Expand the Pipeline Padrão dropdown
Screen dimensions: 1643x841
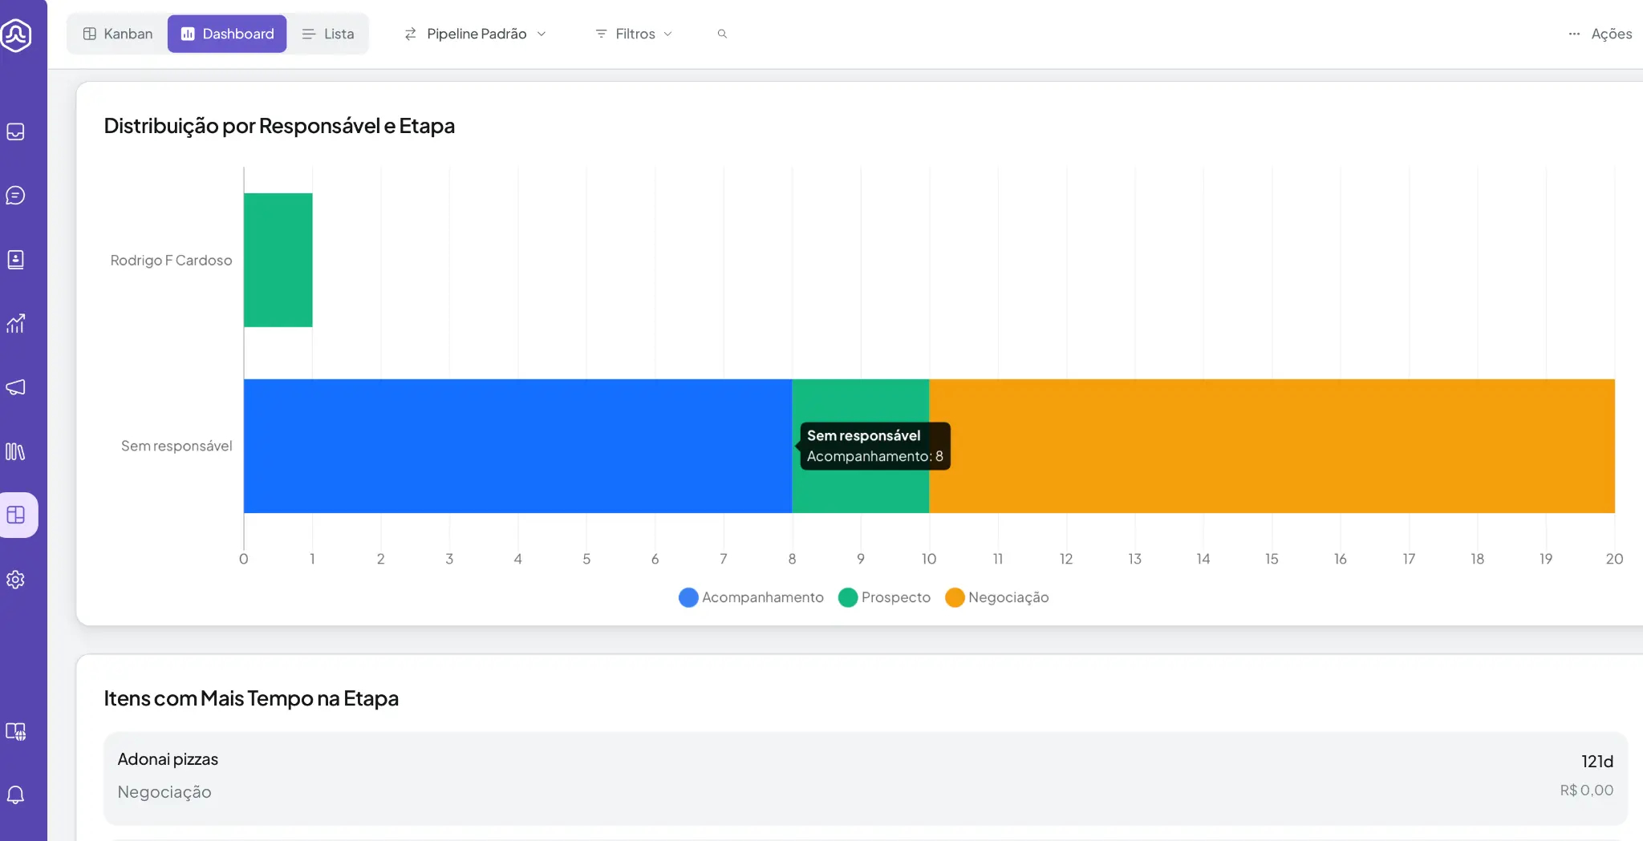(x=476, y=34)
